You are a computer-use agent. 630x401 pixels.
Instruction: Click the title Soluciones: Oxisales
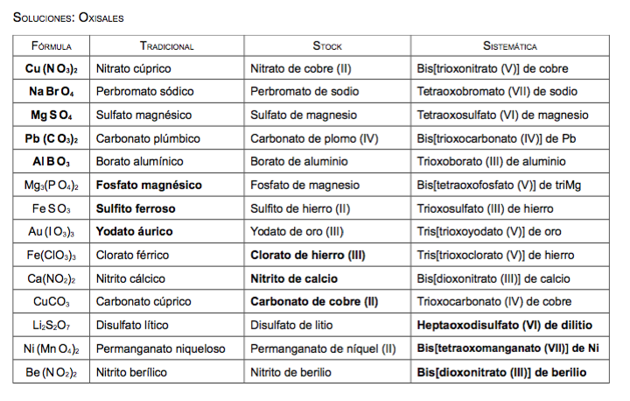(x=68, y=18)
